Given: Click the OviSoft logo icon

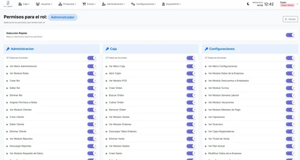Looking at the screenshot, I should (x=8, y=3).
